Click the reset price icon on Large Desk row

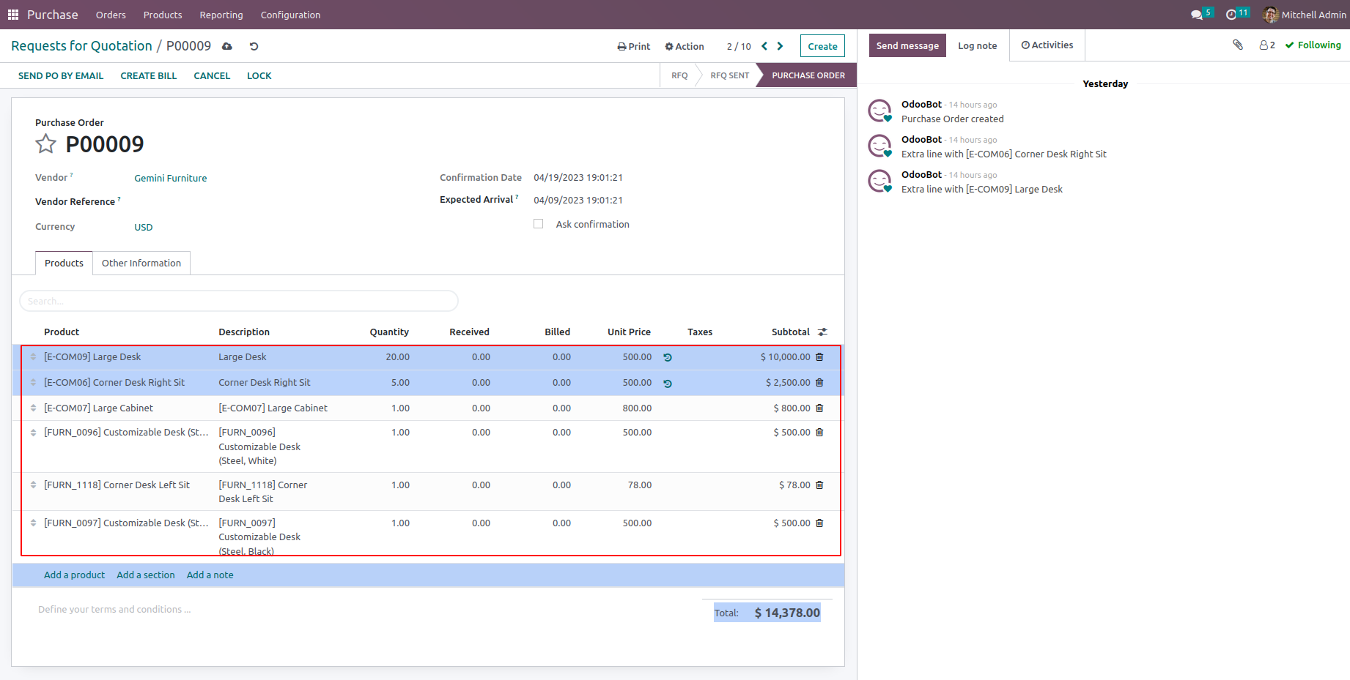point(668,358)
